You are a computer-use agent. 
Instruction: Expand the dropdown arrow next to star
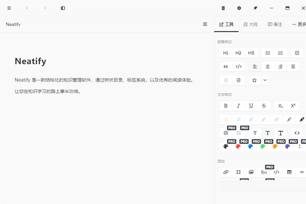(265, 80)
